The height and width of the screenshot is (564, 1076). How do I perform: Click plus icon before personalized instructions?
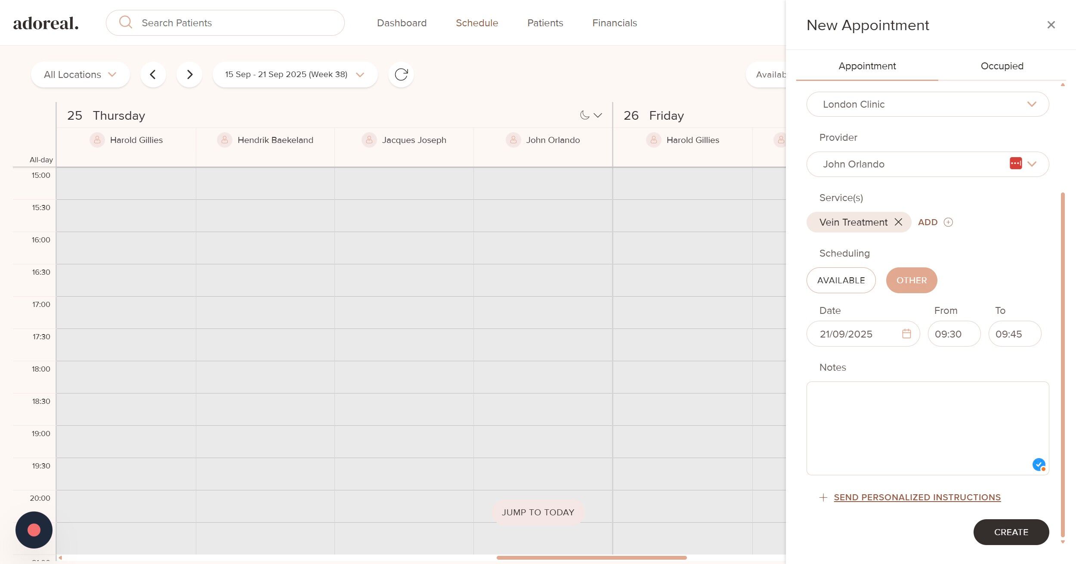(823, 497)
